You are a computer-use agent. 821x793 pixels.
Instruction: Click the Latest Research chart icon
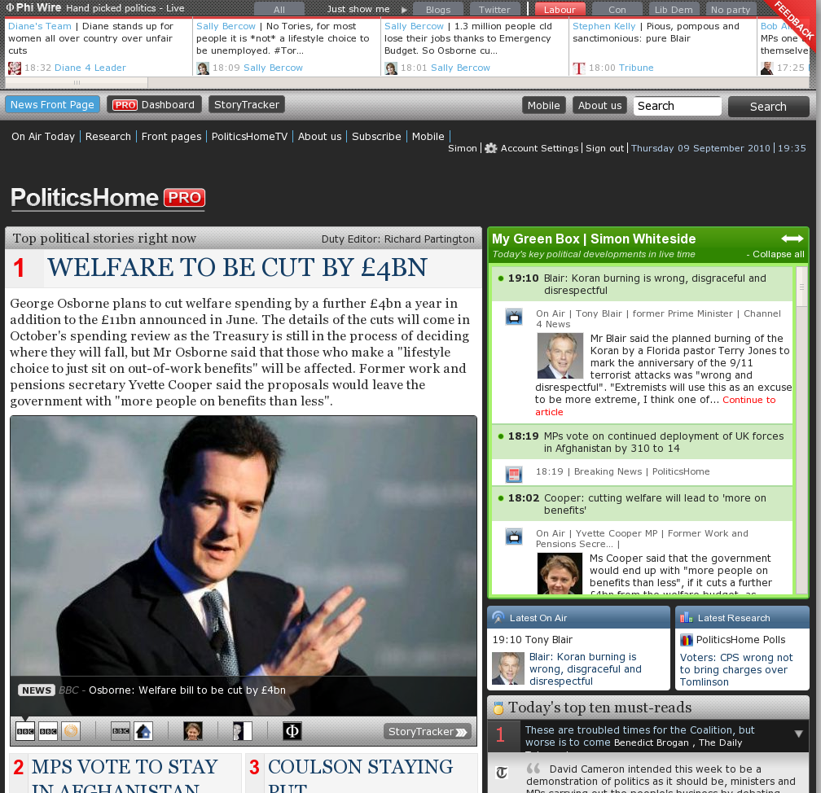click(x=687, y=618)
